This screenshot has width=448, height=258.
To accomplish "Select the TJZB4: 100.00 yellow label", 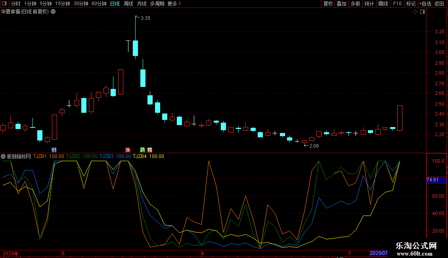I will pos(148,156).
